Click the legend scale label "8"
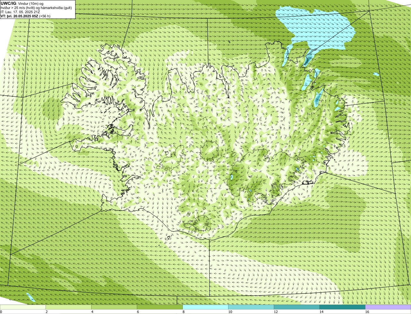Screen dimensions: 411x314 (184, 312)
